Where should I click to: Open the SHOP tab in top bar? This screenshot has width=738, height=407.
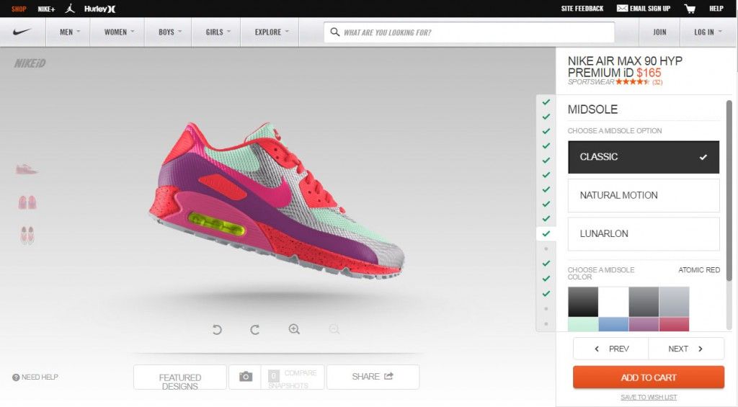coord(19,9)
